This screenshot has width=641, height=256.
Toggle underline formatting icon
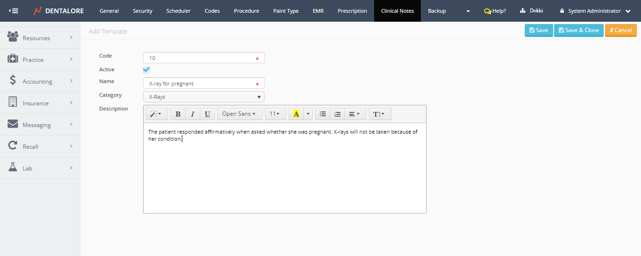coord(207,114)
